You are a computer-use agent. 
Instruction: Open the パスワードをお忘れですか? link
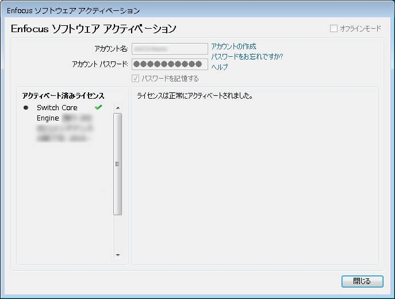pyautogui.click(x=247, y=57)
